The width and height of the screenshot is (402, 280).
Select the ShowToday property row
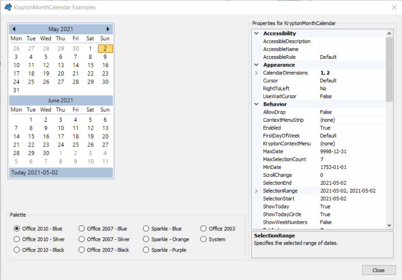click(324, 206)
